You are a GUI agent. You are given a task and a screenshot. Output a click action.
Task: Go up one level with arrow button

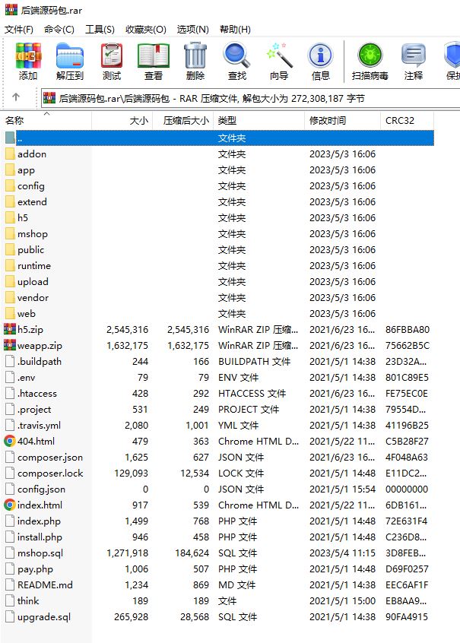pos(16,97)
